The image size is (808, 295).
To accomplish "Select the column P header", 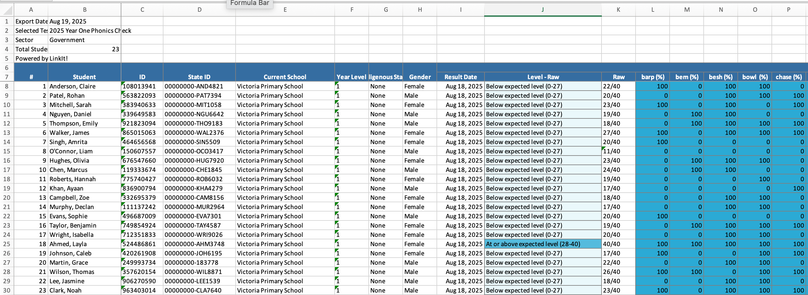I will 788,10.
